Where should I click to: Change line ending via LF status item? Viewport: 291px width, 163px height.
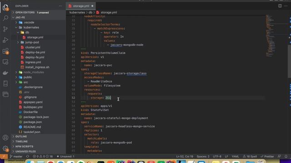tap(226, 157)
